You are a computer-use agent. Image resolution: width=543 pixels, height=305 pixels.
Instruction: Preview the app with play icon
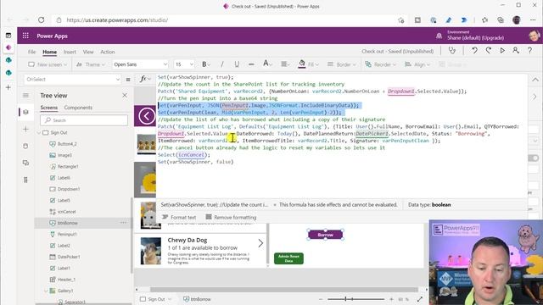pos(502,51)
